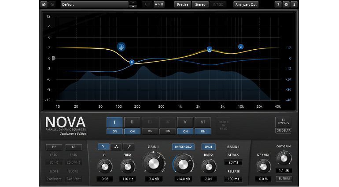This screenshot has height=187, width=339.
Task: Select band II tab
Action: click(132, 122)
